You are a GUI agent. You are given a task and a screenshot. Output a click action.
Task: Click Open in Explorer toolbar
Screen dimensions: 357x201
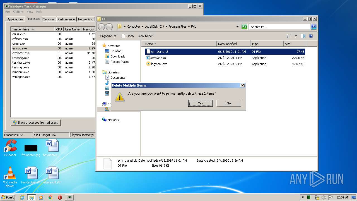point(128,36)
